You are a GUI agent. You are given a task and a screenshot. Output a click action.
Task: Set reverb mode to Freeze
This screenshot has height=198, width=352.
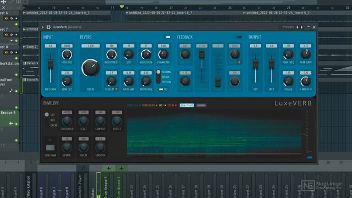pos(166,77)
